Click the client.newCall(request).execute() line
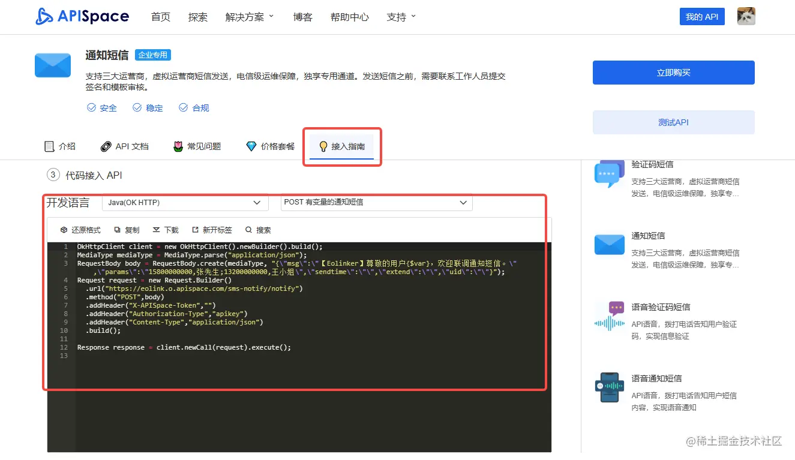The image size is (795, 460). (x=184, y=347)
